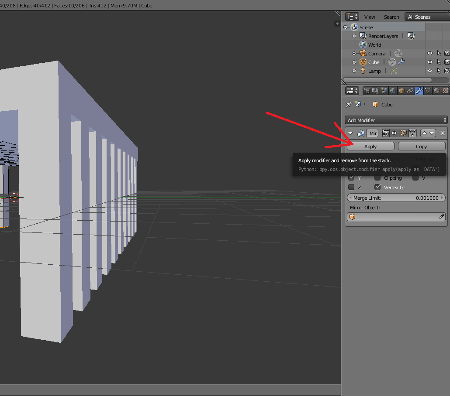Open the Add Modifier dropdown
The width and height of the screenshot is (450, 396).
pos(396,120)
